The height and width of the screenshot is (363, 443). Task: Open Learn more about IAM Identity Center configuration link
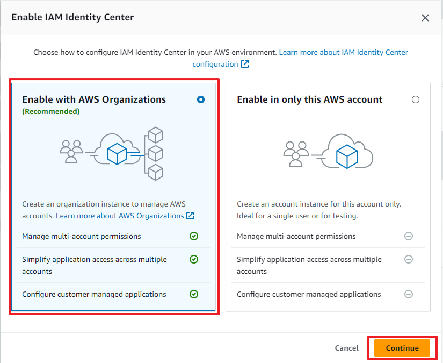pos(343,52)
